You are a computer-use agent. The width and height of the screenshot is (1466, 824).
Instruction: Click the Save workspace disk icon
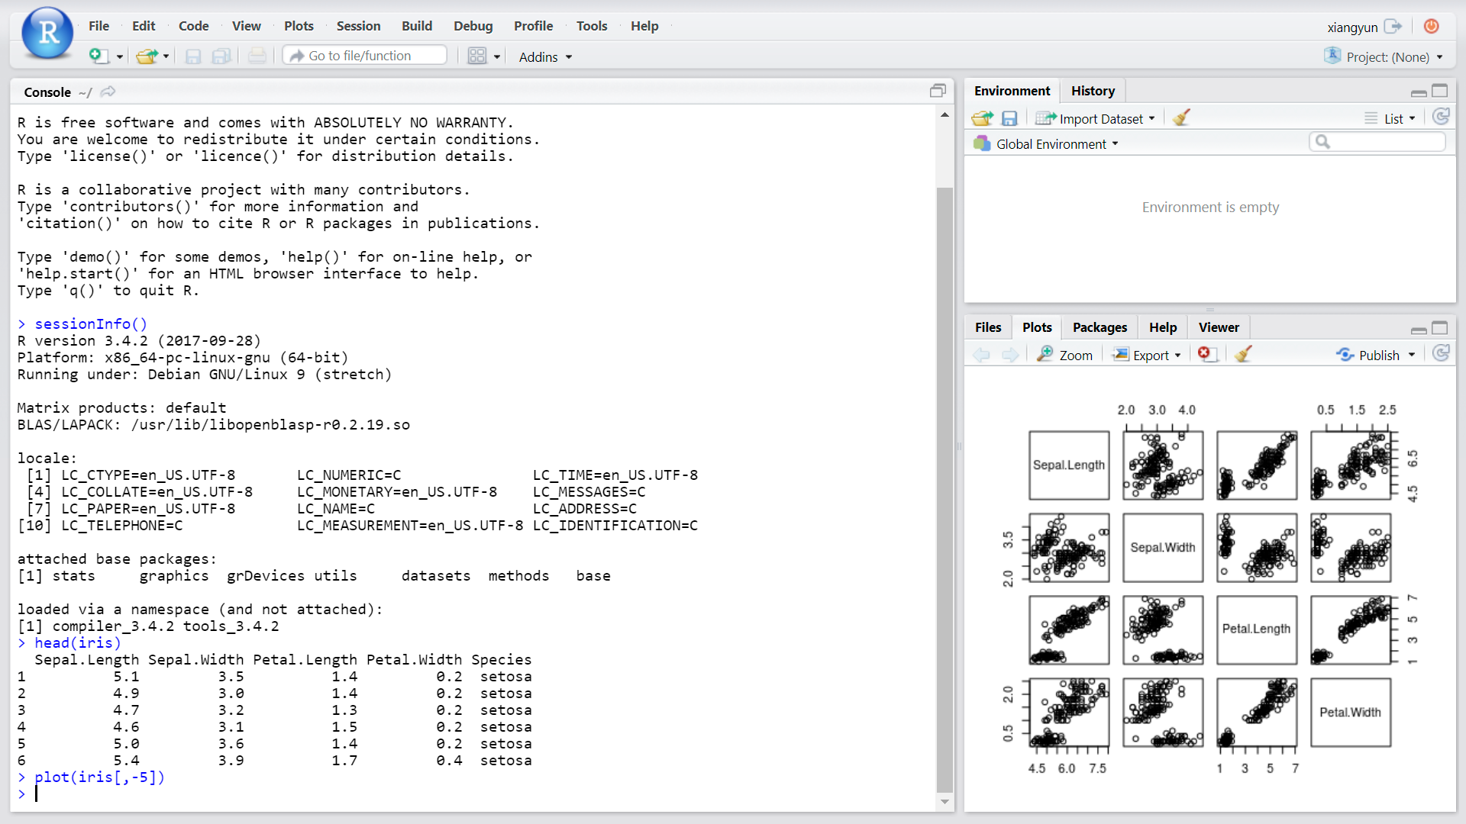coord(1009,118)
